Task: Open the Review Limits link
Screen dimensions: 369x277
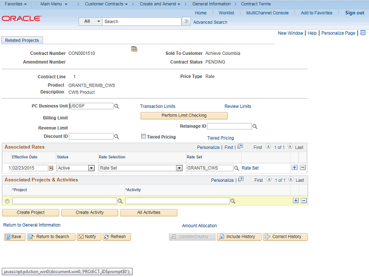Action: click(238, 106)
